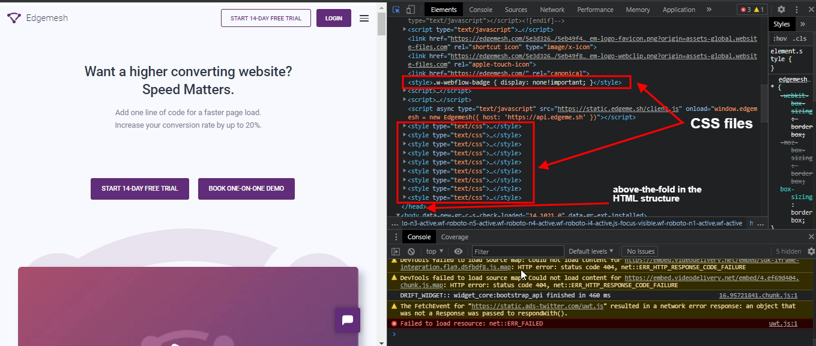The image size is (816, 346).
Task: Open the Edgemesh hamburger menu
Action: pos(364,18)
